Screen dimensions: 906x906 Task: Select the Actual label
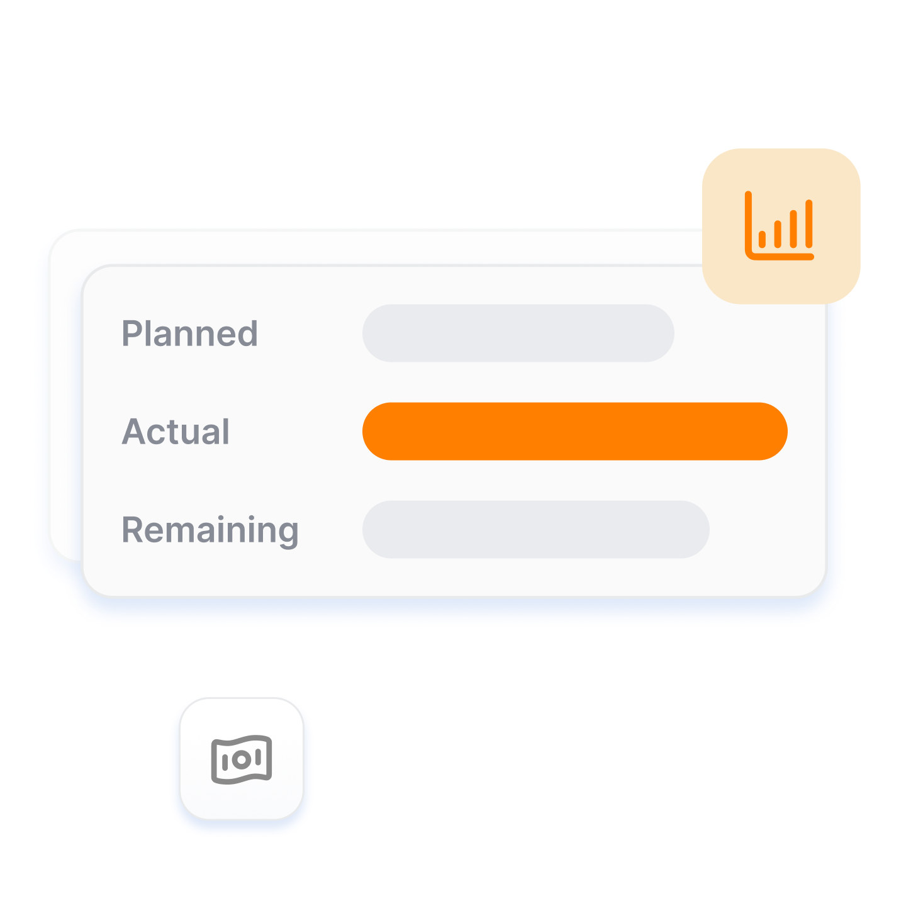click(176, 432)
